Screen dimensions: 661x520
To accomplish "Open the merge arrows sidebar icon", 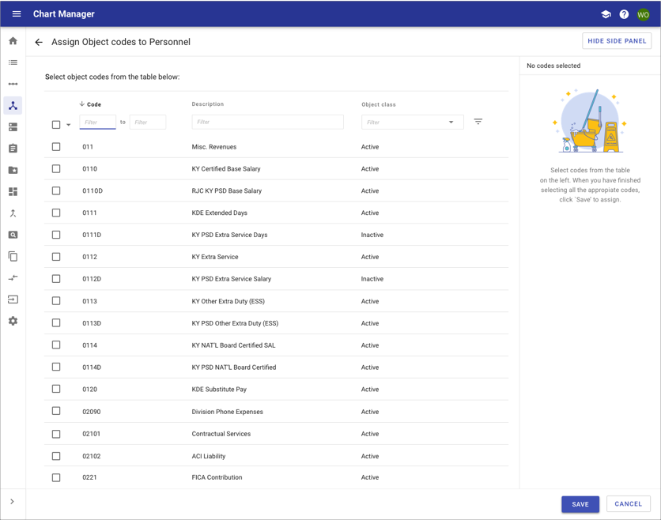I will point(13,213).
